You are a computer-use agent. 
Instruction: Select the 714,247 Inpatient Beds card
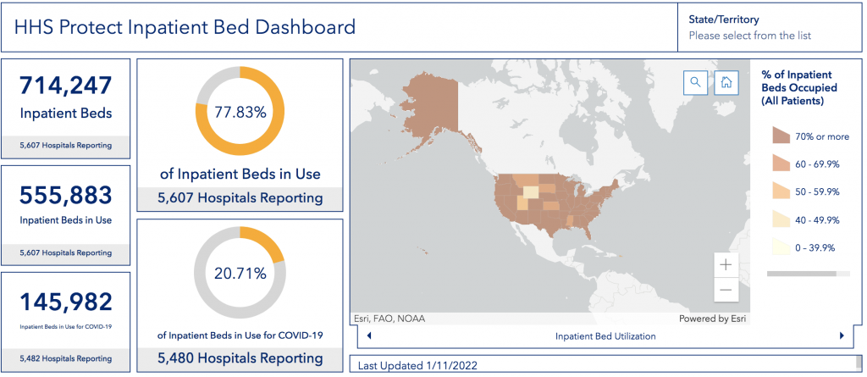click(x=66, y=108)
